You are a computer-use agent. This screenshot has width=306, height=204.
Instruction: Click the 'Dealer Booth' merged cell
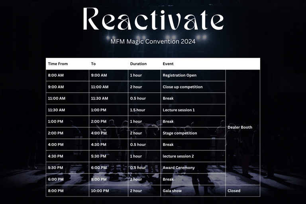click(x=243, y=127)
